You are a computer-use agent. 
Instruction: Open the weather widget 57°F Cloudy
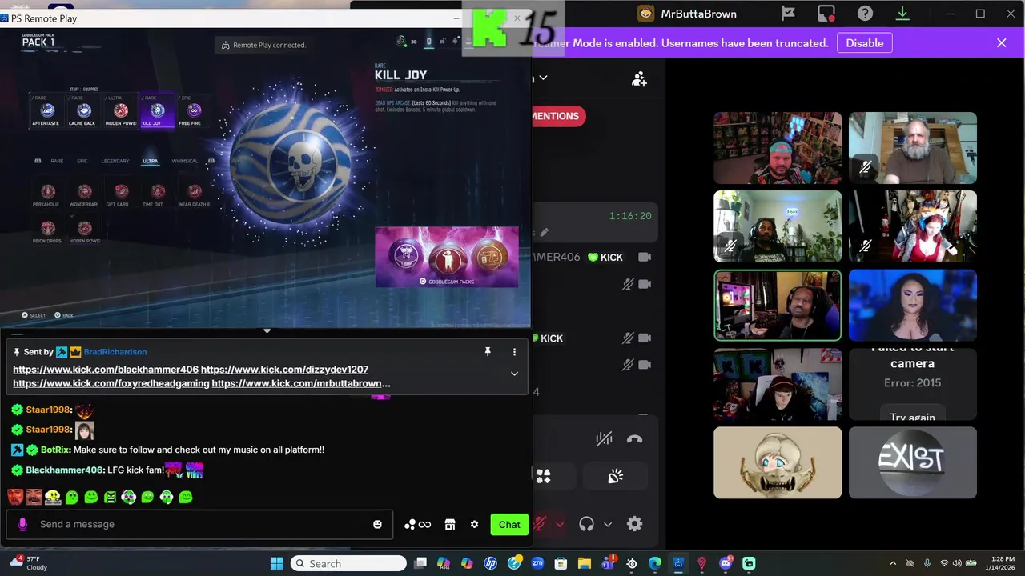(x=30, y=563)
